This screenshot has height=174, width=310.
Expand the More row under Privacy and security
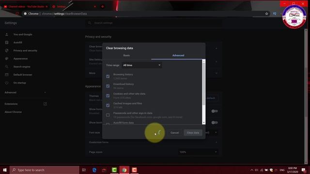217,73
